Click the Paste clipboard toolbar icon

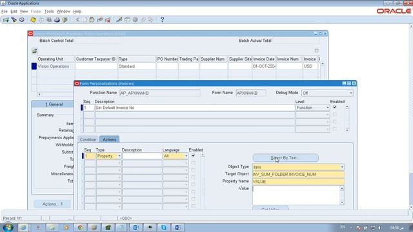[92, 20]
